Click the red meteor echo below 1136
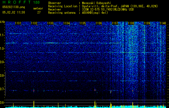 pyautogui.click(x=95, y=90)
